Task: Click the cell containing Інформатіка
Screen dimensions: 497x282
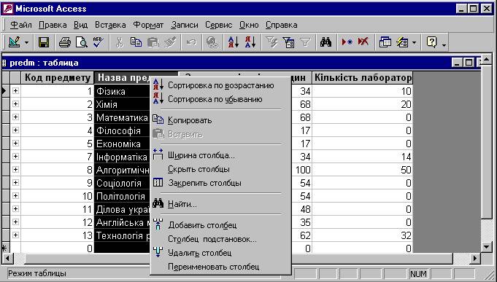Action: coord(122,157)
